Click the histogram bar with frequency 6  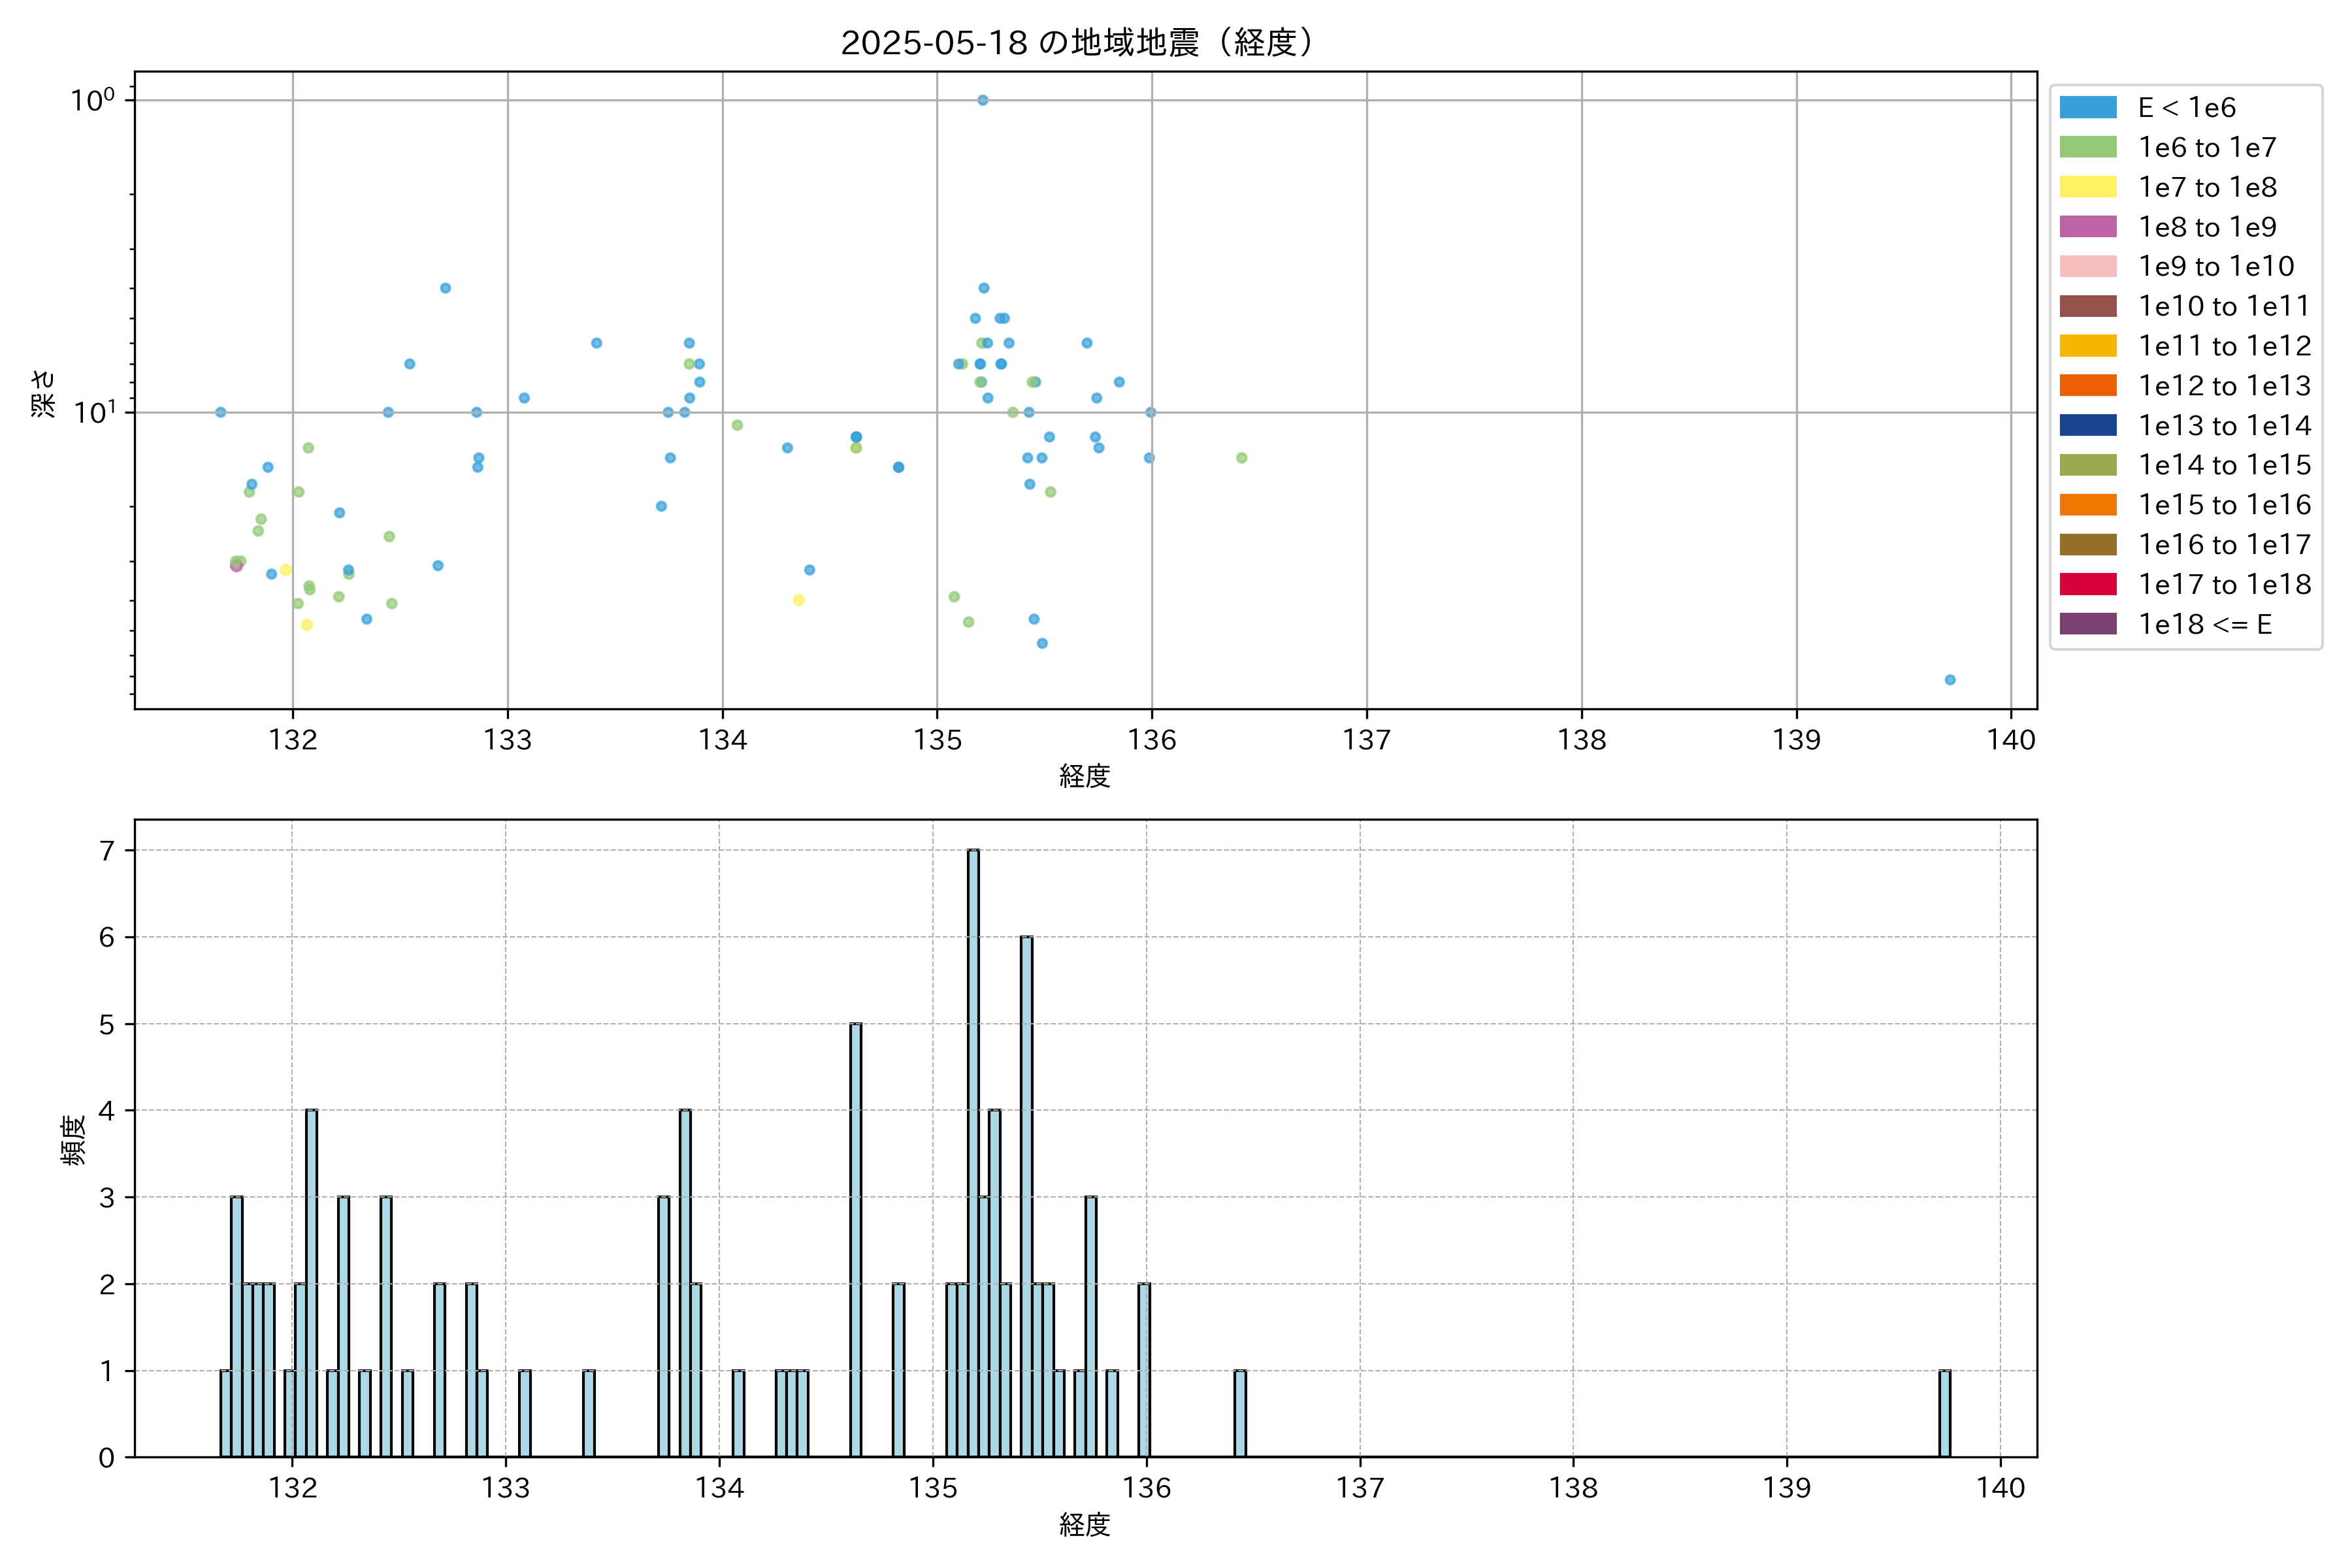pyautogui.click(x=1026, y=1195)
